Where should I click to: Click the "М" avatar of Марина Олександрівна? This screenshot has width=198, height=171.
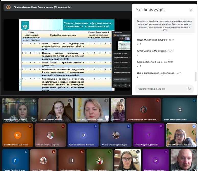click(156, 161)
